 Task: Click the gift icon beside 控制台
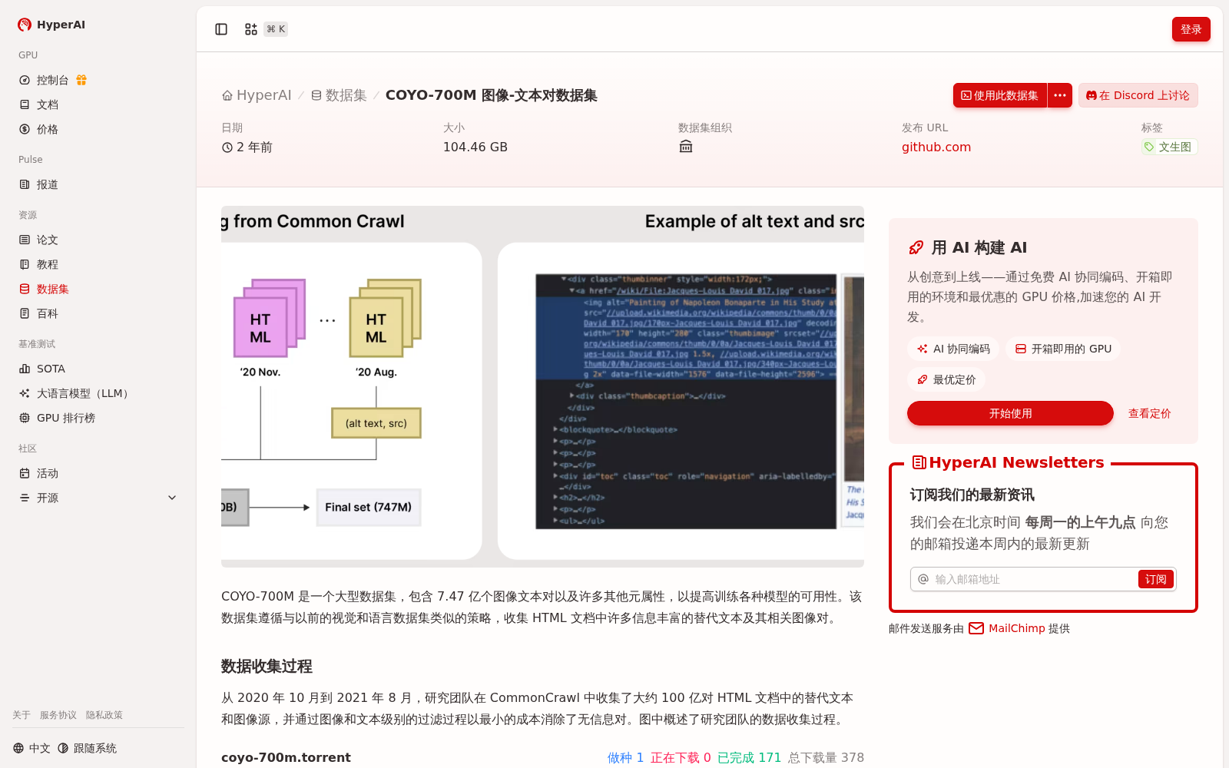coord(81,80)
